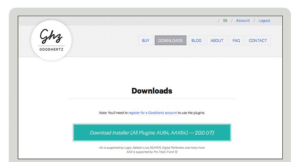Click the Download Installer (All Plugins) button

click(152, 133)
